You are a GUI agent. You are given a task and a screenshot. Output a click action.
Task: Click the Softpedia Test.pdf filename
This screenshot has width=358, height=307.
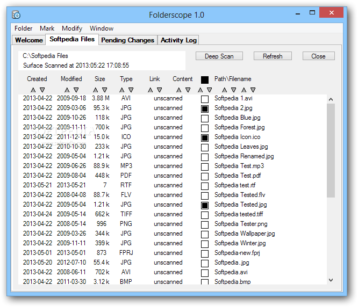(x=238, y=176)
